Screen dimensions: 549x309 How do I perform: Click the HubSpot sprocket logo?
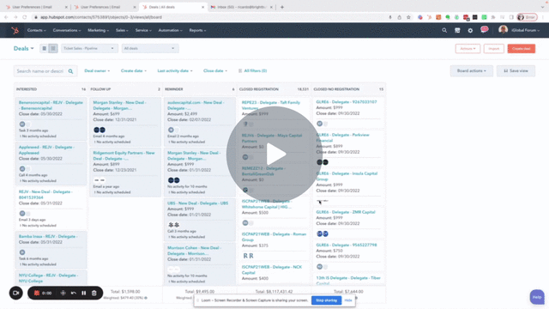(x=15, y=31)
